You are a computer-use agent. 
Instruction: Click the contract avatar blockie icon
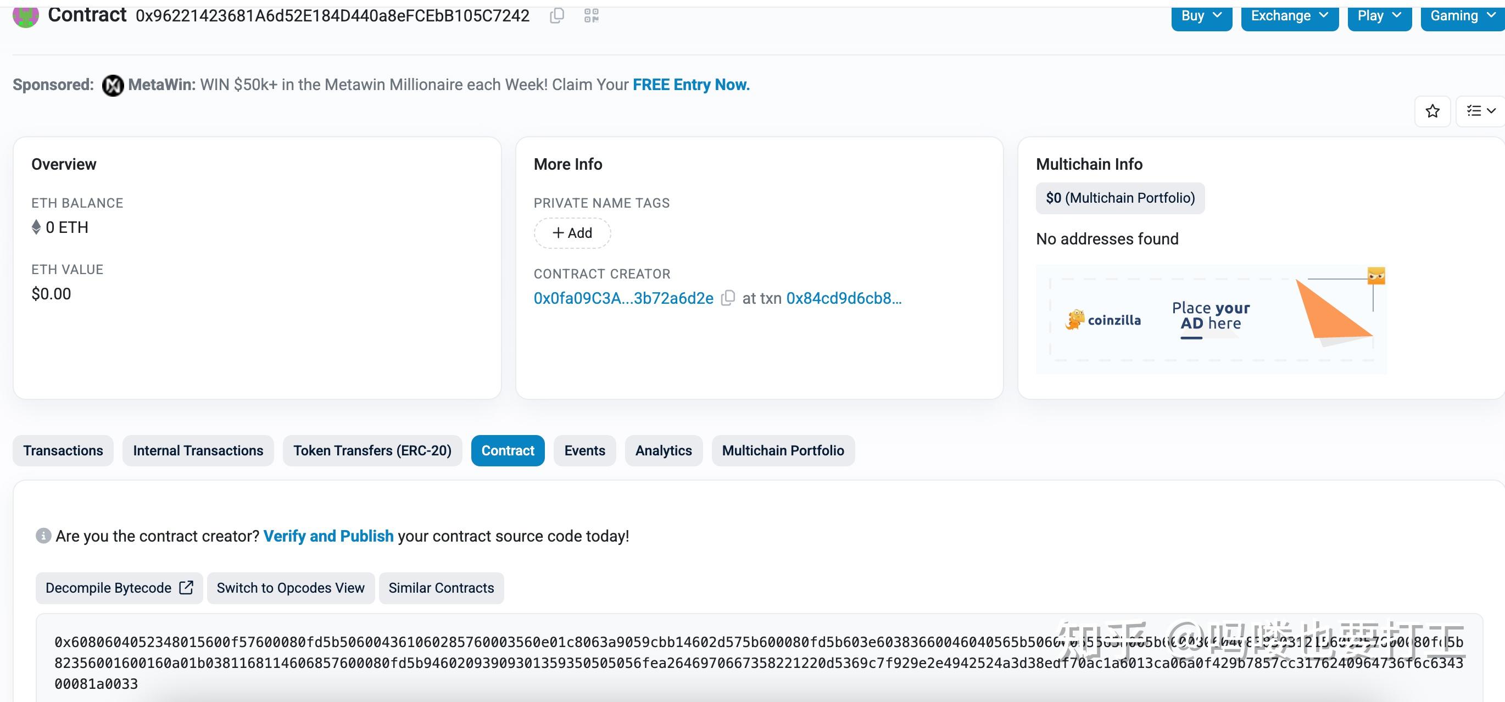coord(26,16)
